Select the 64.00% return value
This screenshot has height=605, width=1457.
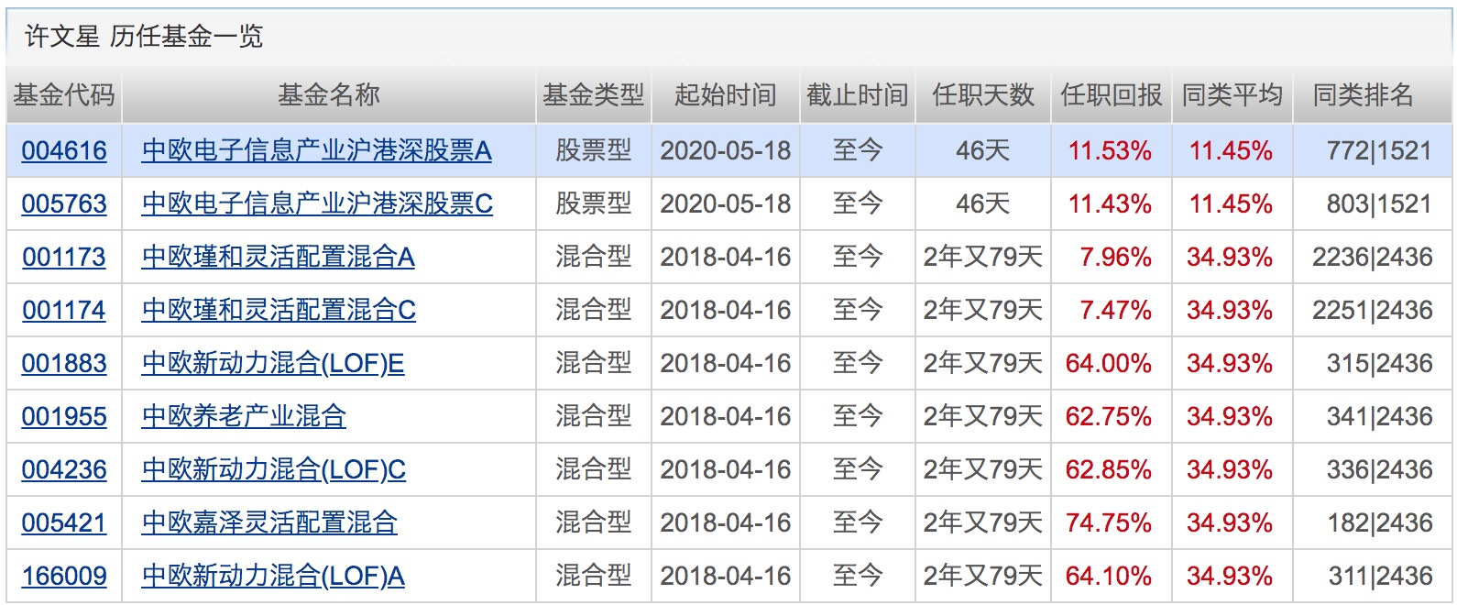tap(1109, 363)
